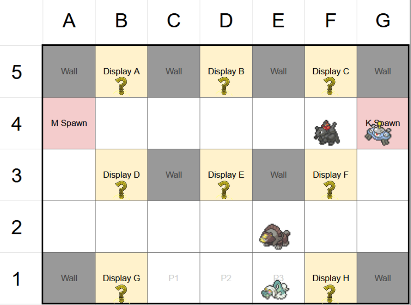Click the question mark icon under Display F

click(x=329, y=189)
